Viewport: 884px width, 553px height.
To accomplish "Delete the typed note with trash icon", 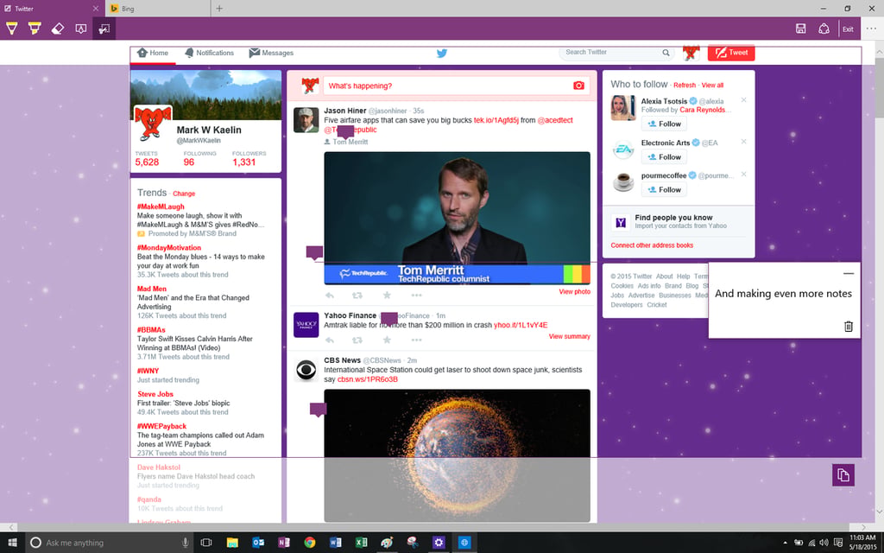I will click(849, 326).
